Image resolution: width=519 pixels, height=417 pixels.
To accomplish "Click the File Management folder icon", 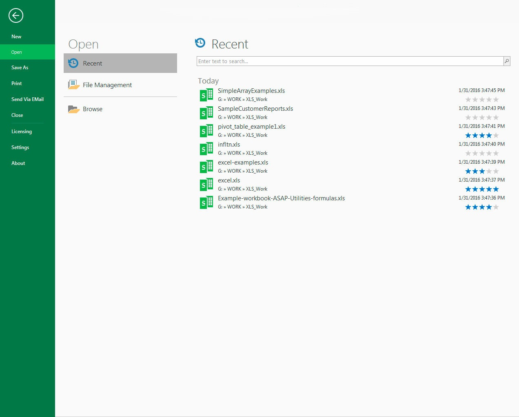I will click(x=73, y=85).
